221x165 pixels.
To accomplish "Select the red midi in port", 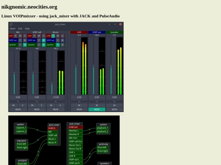I will coord(53,128).
